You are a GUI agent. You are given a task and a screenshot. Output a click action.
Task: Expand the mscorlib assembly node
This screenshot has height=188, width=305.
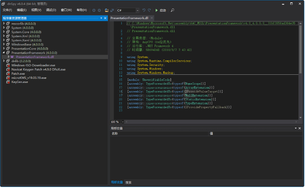click(4, 24)
